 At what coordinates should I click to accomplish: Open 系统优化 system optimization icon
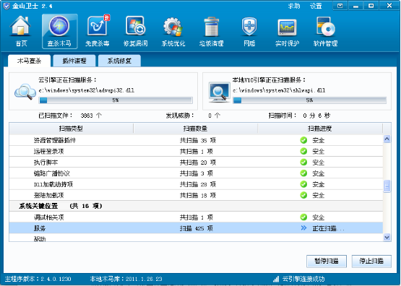(173, 31)
